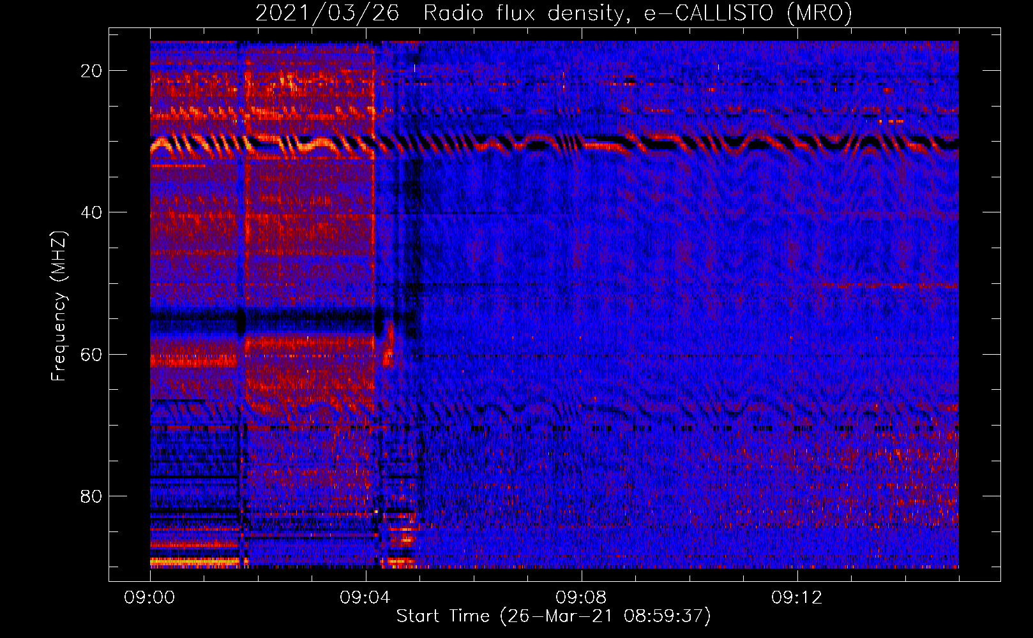Click the '09:12' time tick label
The width and height of the screenshot is (1033, 638).
tap(797, 598)
